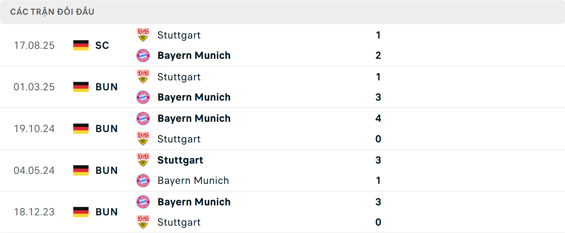
Task: Open the SC competition label
Action: tap(102, 45)
